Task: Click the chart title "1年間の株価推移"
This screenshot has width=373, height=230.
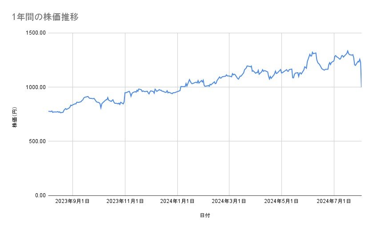Action: coord(46,17)
